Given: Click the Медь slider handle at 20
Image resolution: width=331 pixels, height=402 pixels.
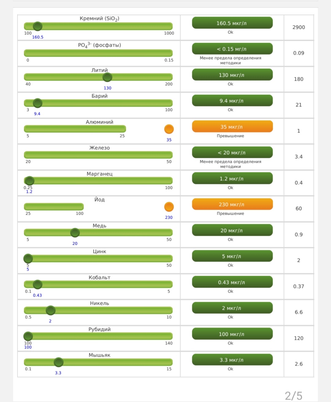Looking at the screenshot, I should pos(75,233).
